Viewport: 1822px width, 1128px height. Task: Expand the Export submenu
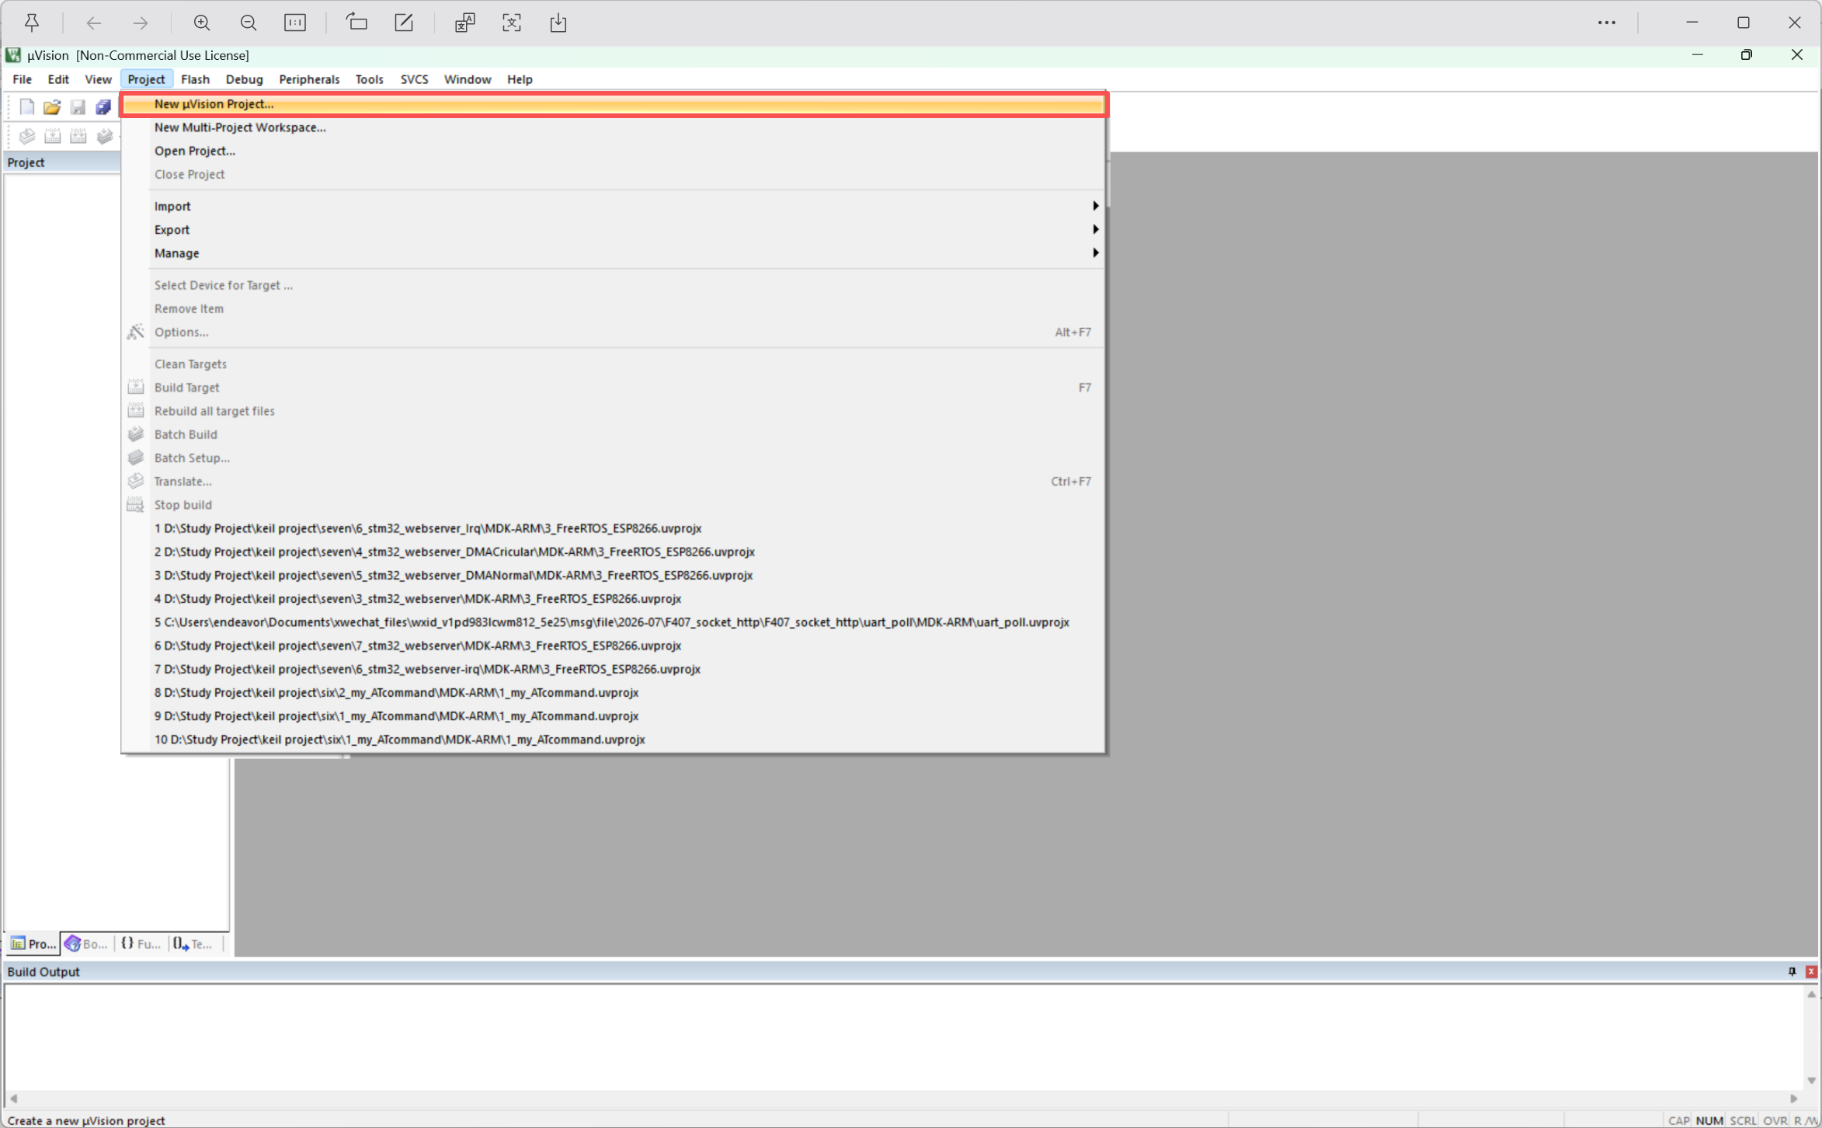(x=614, y=229)
